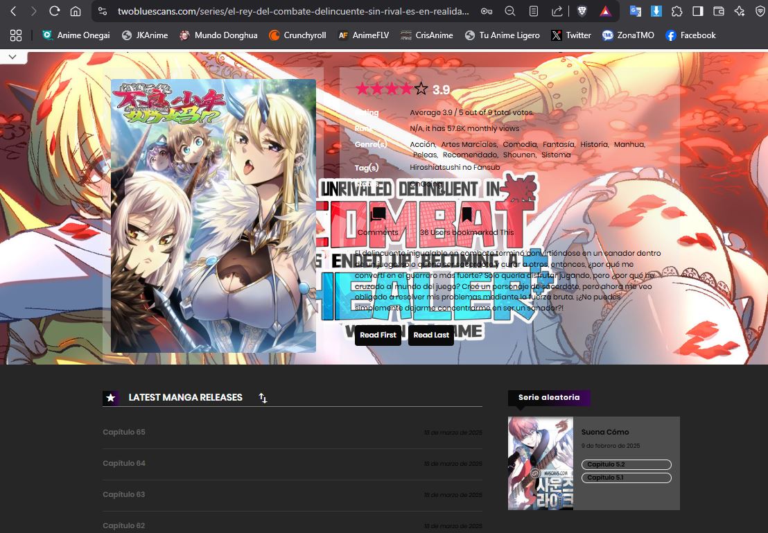View site information icon in address bar
The image size is (768, 533).
[103, 11]
